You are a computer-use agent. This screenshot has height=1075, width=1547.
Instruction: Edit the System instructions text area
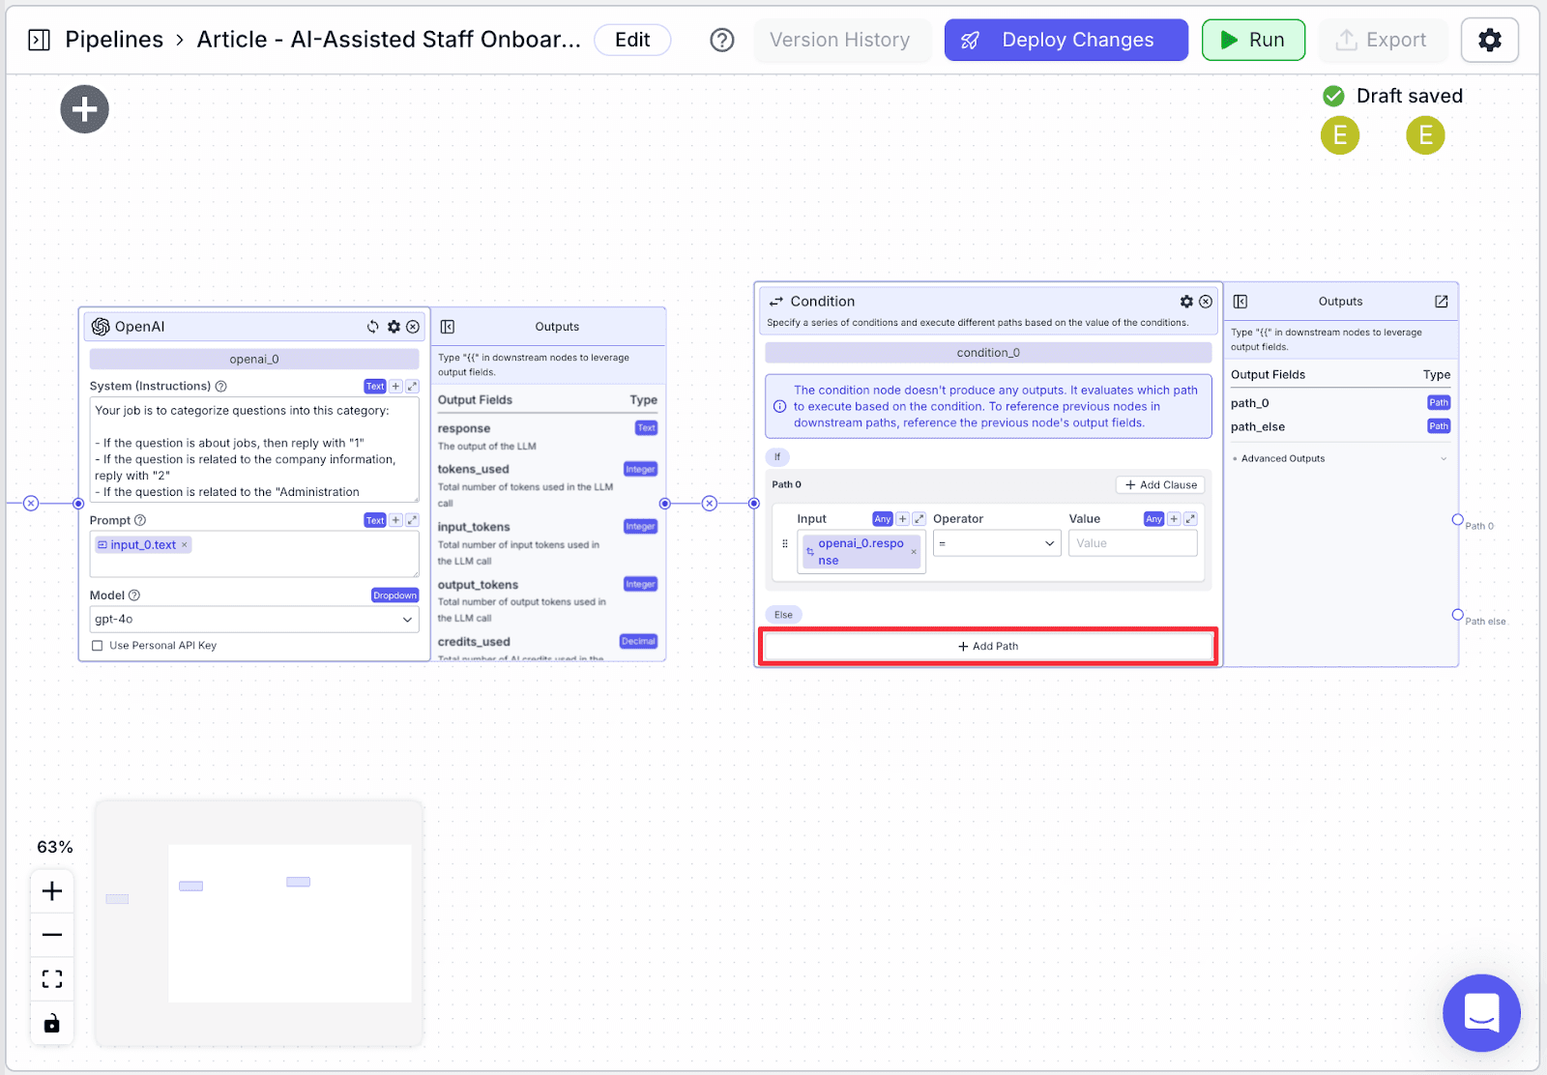(x=254, y=450)
